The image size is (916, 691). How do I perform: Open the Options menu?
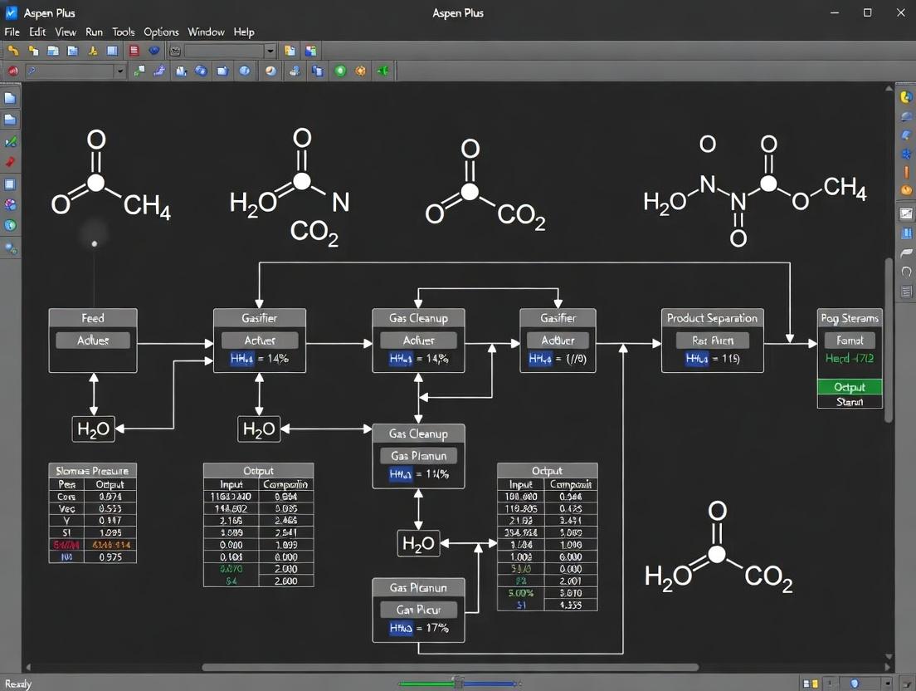point(161,32)
